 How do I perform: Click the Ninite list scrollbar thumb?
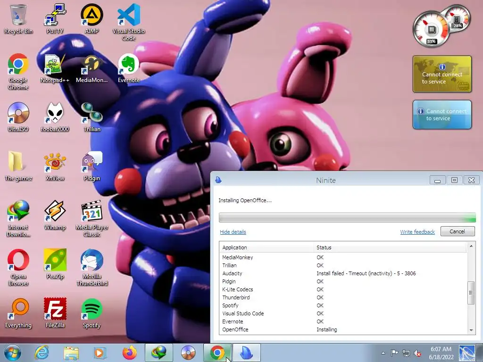click(471, 293)
